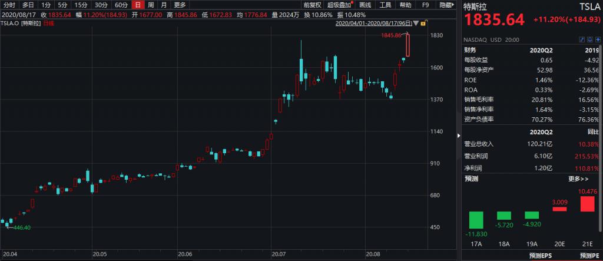
Task: Select the 营业利润 row
Action: (x=531, y=156)
